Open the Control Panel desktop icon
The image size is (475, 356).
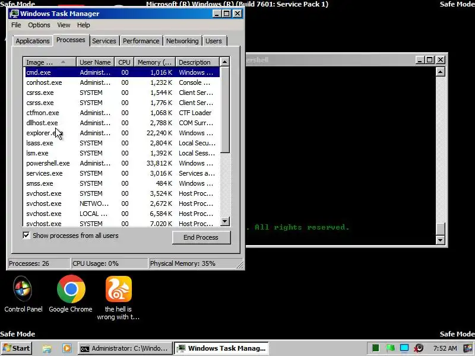pos(23,294)
